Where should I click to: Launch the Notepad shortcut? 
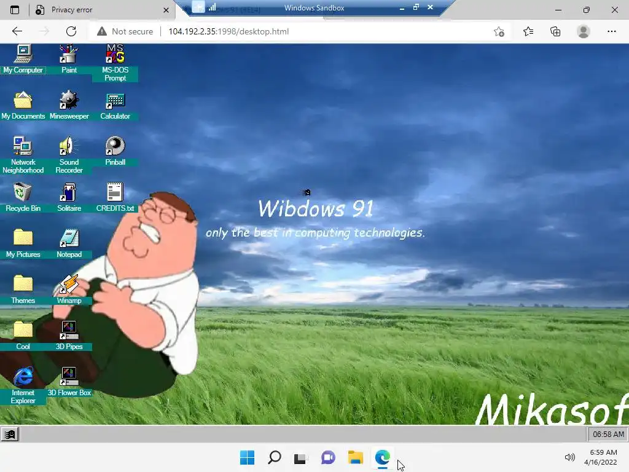pyautogui.click(x=69, y=243)
